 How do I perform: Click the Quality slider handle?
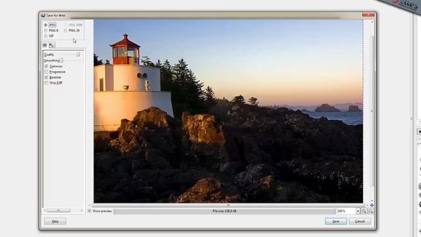78,54
